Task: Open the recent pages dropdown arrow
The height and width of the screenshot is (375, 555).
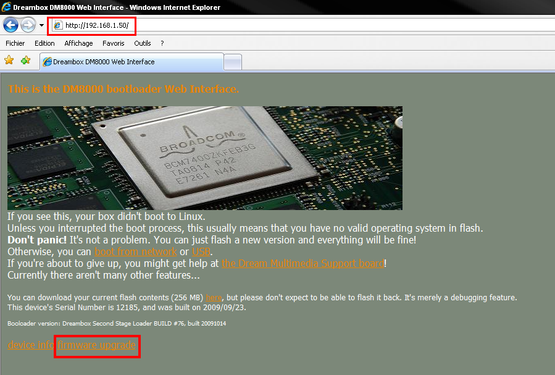Action: click(41, 25)
